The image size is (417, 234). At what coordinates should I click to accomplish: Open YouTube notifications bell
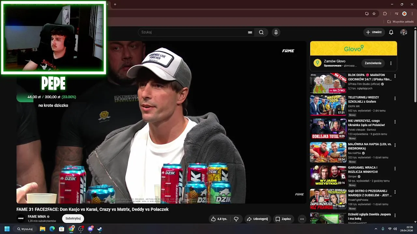tap(391, 32)
